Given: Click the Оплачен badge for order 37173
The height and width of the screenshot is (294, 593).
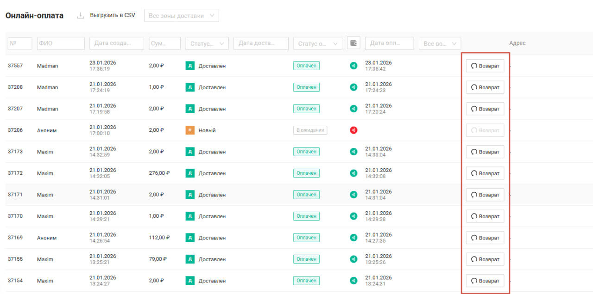Looking at the screenshot, I should point(306,152).
